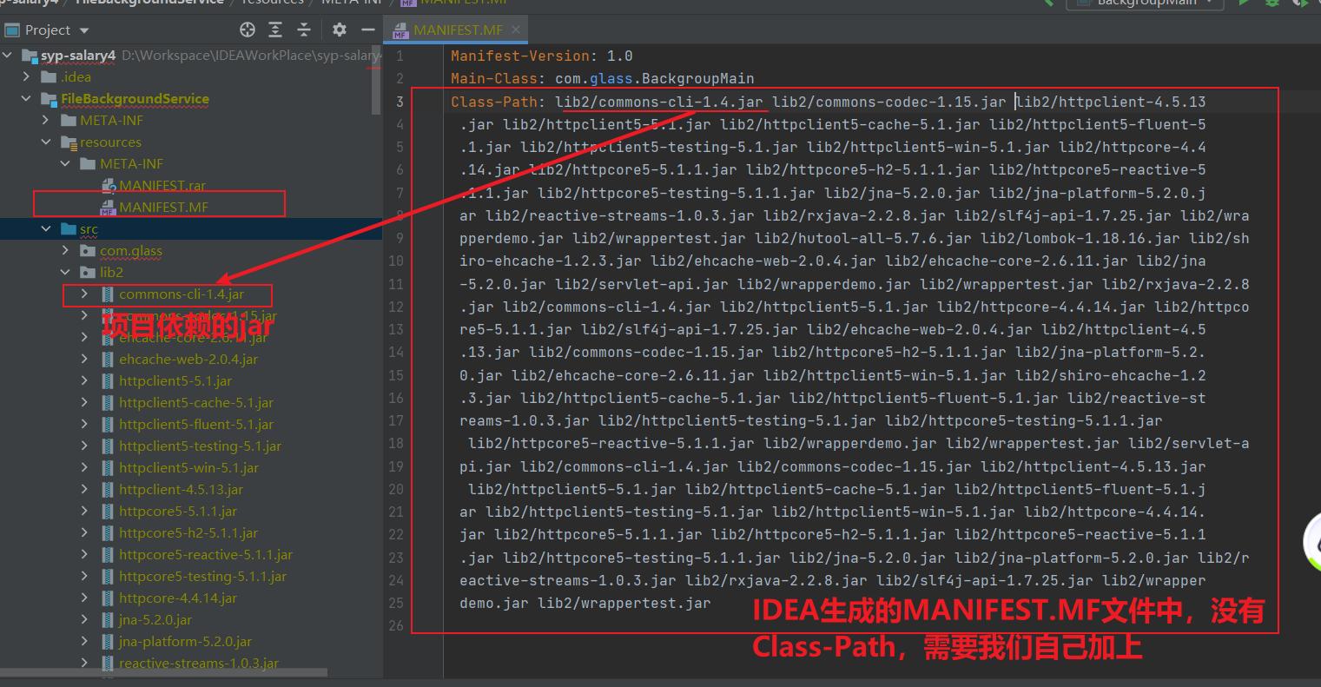Click the jna-5.2.0.jar archive icon
This screenshot has width=1321, height=687.
coord(108,620)
